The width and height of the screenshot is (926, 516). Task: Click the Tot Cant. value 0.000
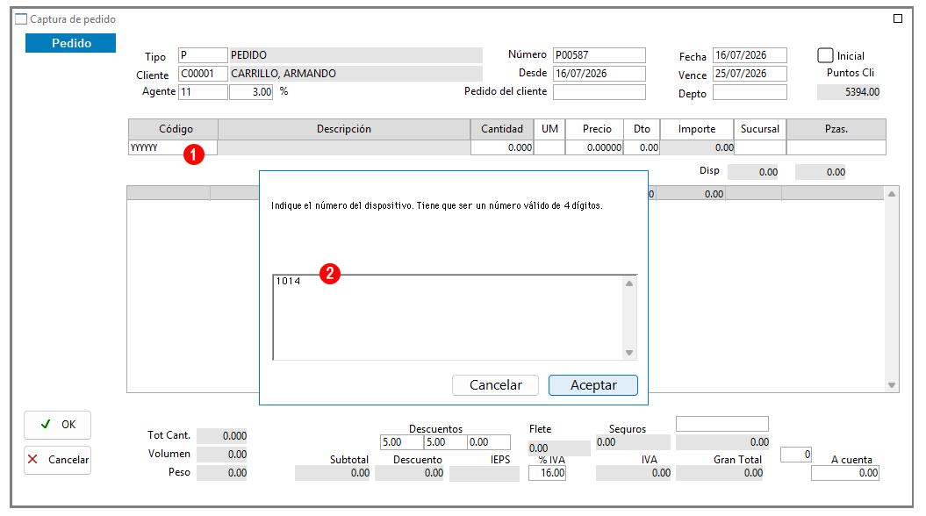[221, 436]
